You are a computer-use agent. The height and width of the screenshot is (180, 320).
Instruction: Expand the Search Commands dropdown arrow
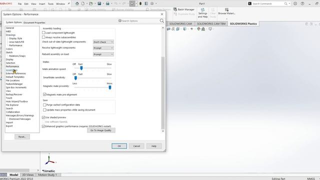coord(289,3)
